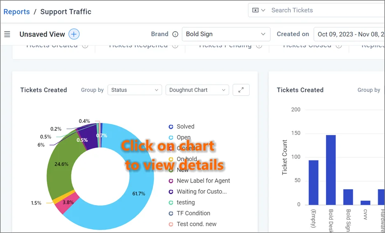This screenshot has width=385, height=233.
Task: Click the info icon beside Tickets Closed
Action: pos(339,46)
